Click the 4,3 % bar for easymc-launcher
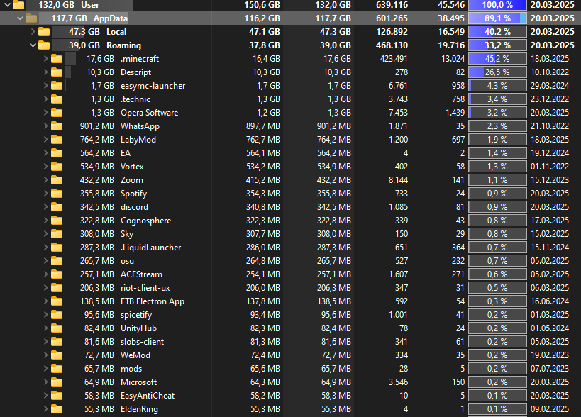 [497, 86]
